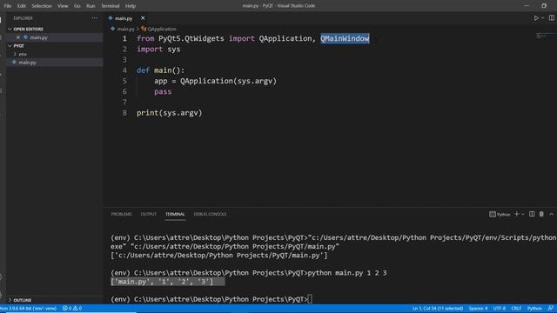
Task: Maximize the panel with chevron up icon
Action: [551, 214]
